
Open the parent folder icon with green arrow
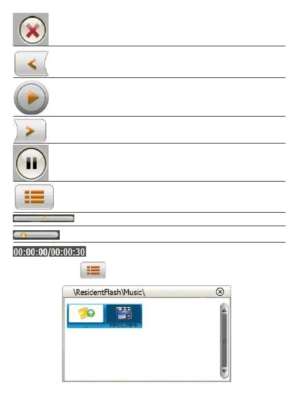tap(86, 313)
